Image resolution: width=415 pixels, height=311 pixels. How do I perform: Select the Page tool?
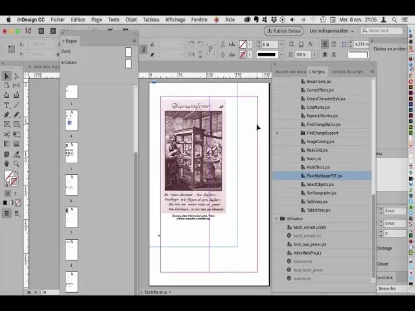6,86
